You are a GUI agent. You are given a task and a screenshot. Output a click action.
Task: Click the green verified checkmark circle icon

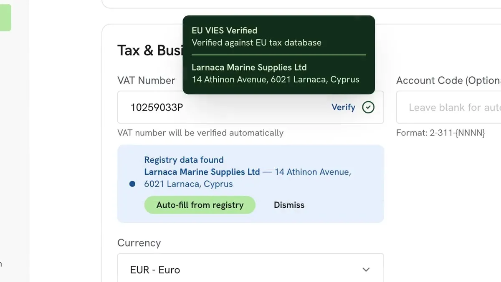point(368,107)
